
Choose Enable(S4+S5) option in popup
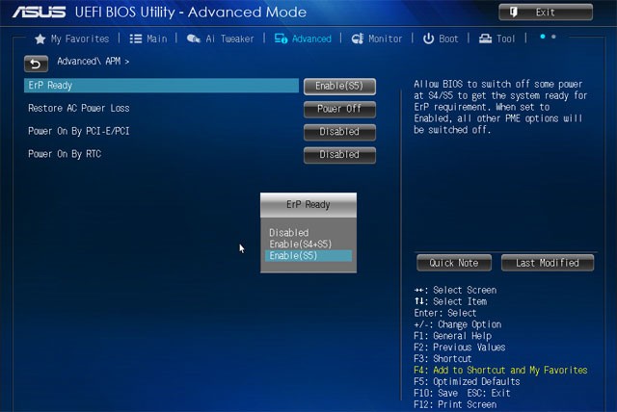click(301, 245)
